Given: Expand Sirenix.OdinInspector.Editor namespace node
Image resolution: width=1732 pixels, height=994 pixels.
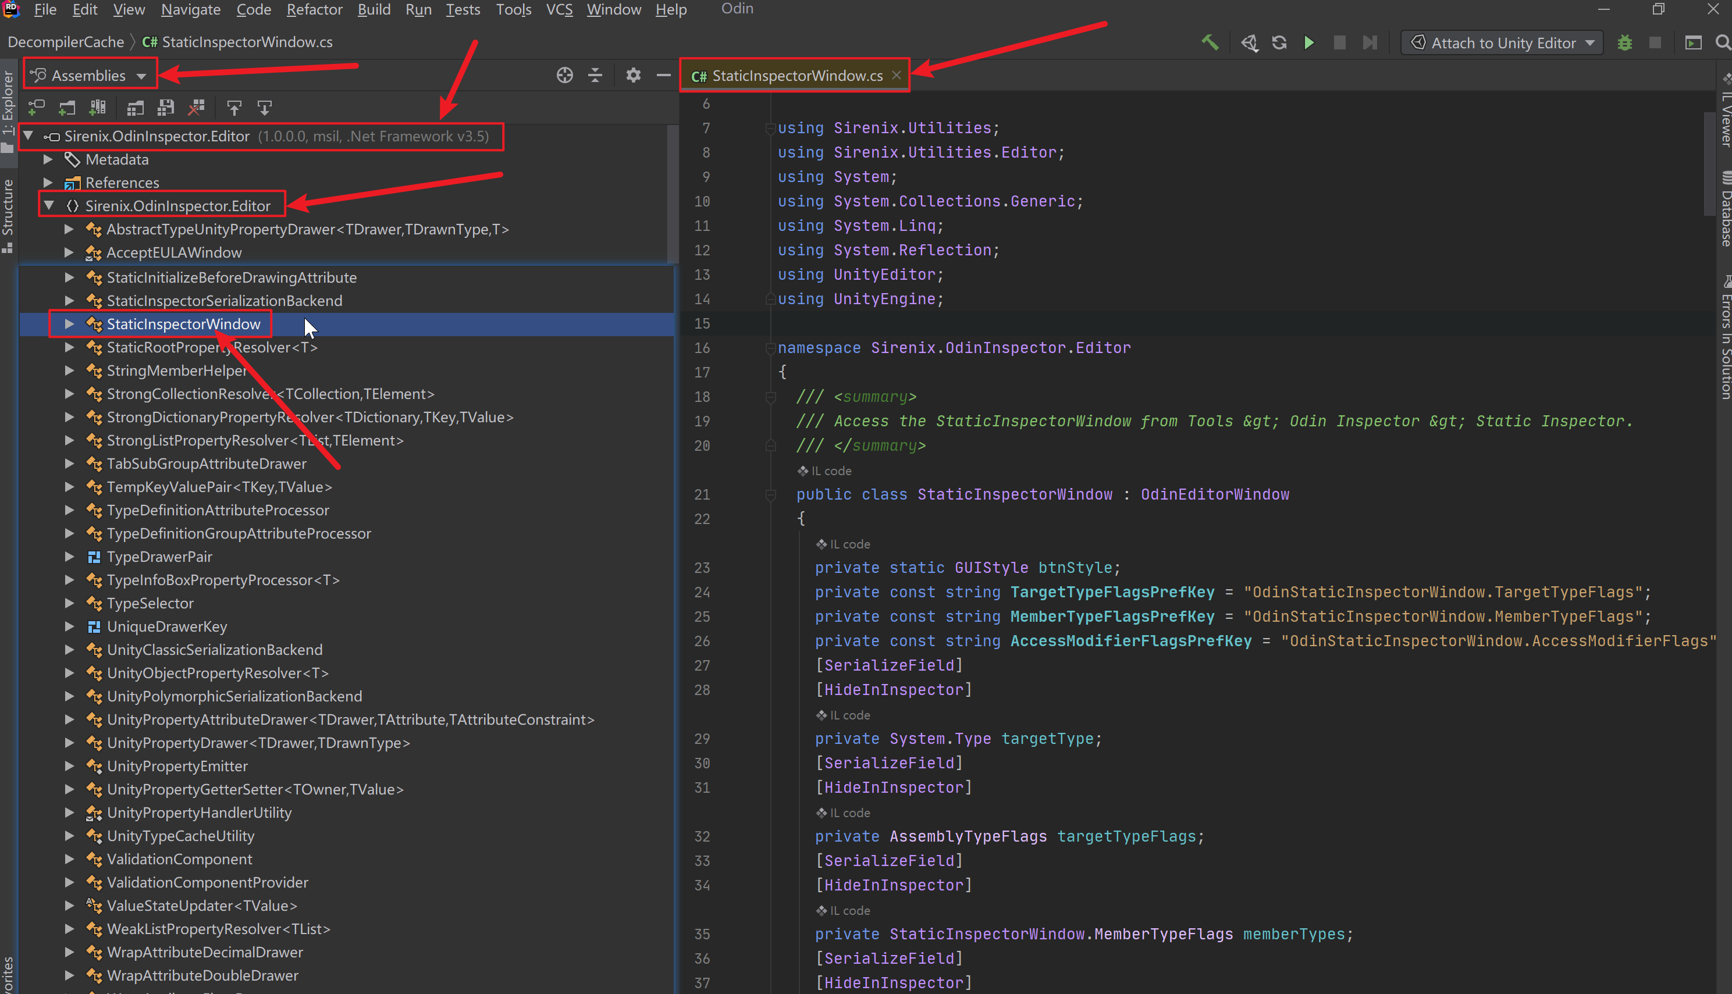Looking at the screenshot, I should [x=48, y=206].
